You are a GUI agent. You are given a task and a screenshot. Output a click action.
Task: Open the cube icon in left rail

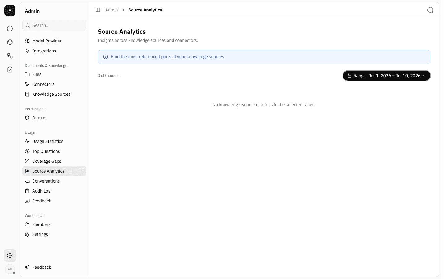(x=10, y=42)
